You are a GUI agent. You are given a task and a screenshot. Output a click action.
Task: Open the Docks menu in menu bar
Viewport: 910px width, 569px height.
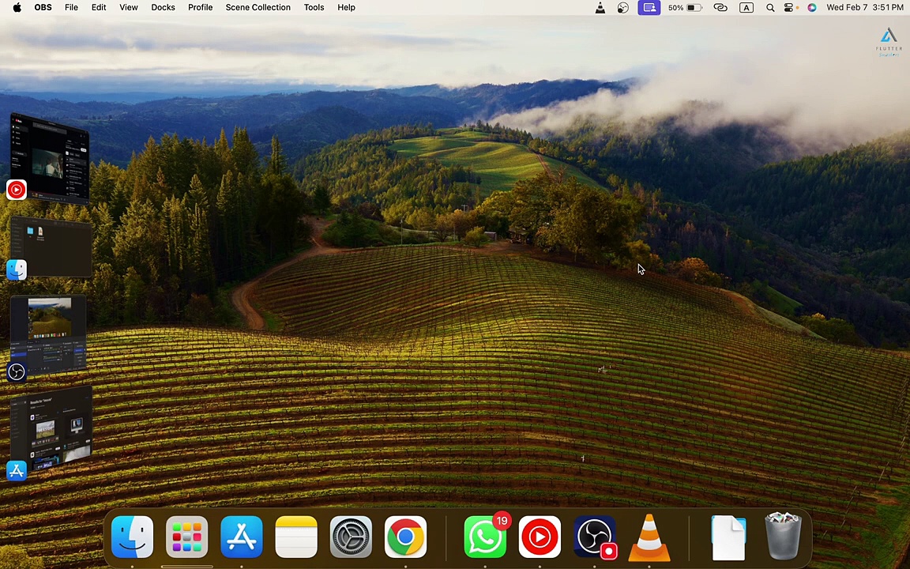(x=163, y=7)
